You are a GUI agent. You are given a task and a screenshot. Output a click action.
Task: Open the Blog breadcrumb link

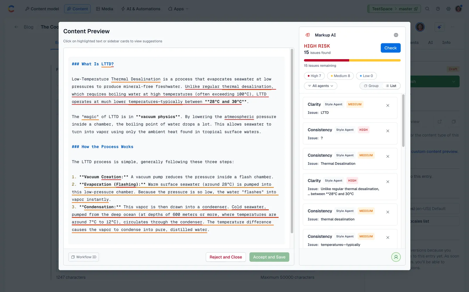pos(28,27)
